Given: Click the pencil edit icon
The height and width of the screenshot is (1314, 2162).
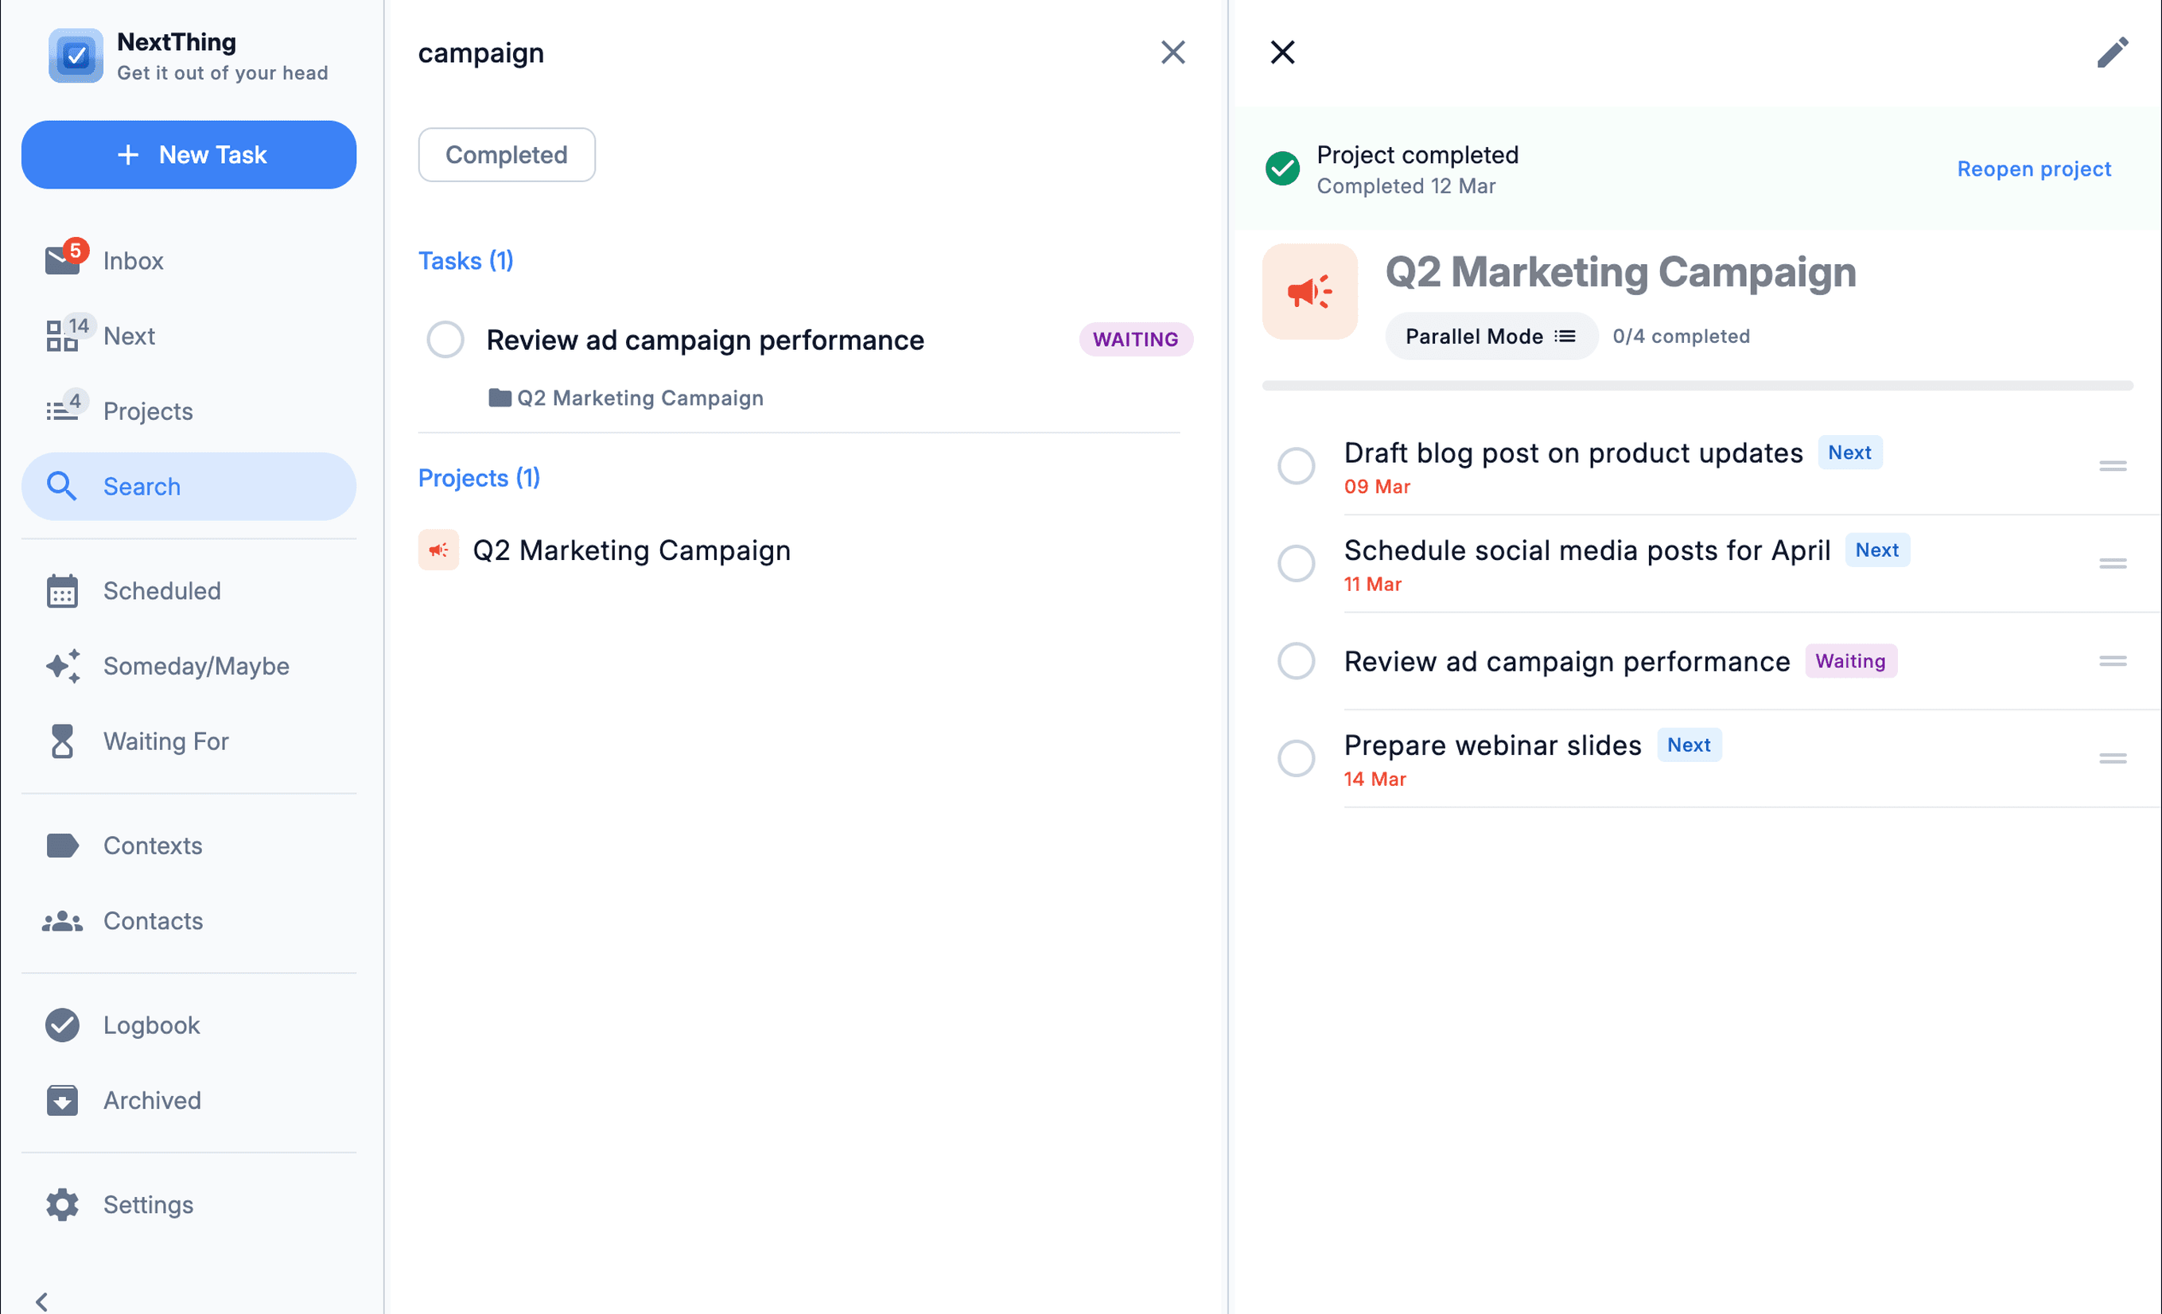Looking at the screenshot, I should coord(2112,52).
